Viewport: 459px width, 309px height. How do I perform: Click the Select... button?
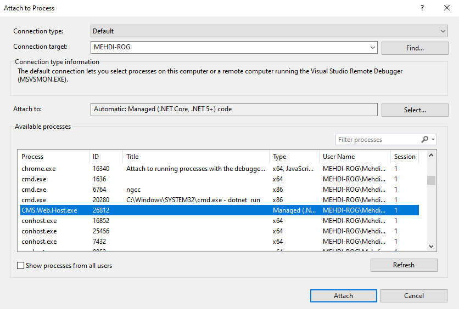(x=415, y=110)
